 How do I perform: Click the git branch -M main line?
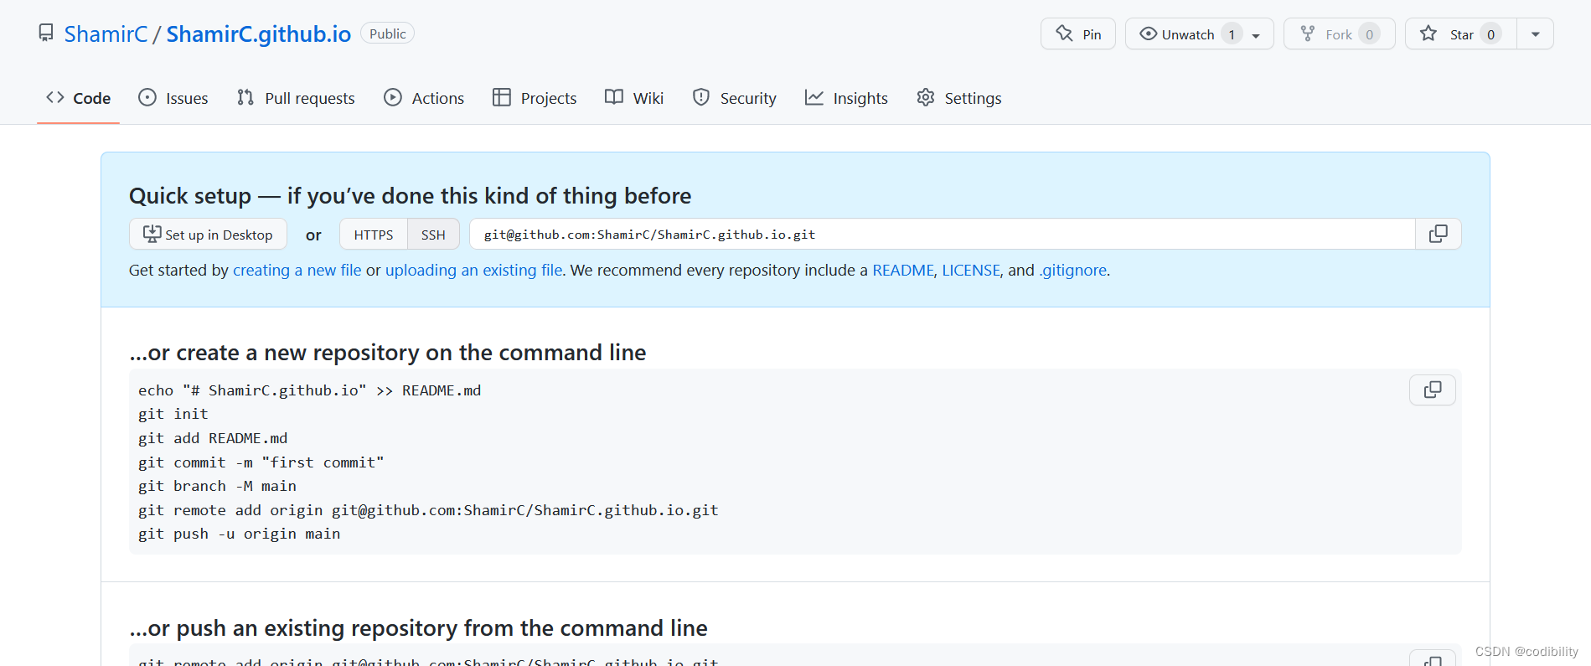[217, 486]
